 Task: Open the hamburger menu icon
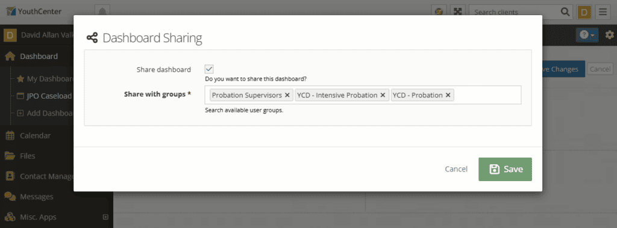(603, 12)
